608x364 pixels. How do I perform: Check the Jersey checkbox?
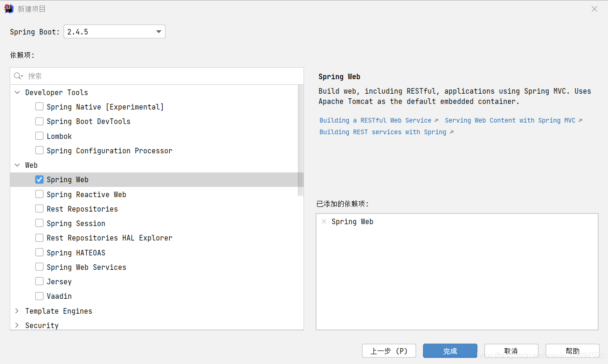[39, 282]
